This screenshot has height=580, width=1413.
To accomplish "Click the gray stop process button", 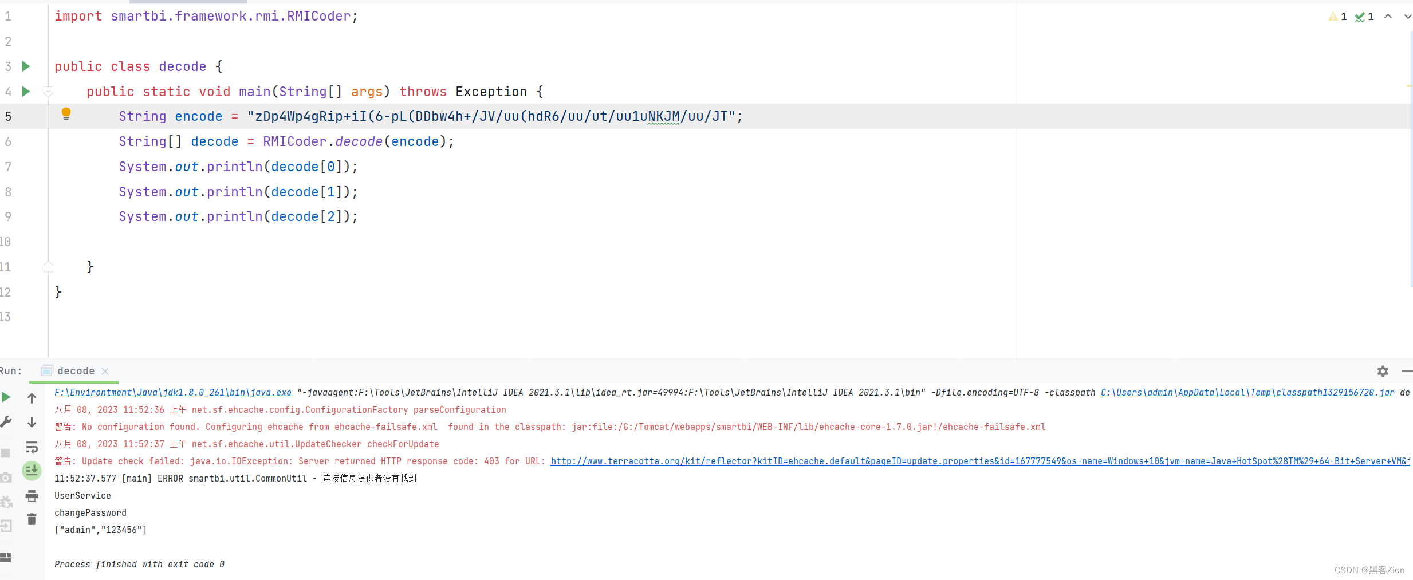I will (x=6, y=453).
